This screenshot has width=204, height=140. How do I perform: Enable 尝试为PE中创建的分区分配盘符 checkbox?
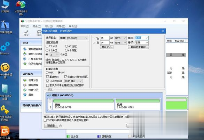47,85
